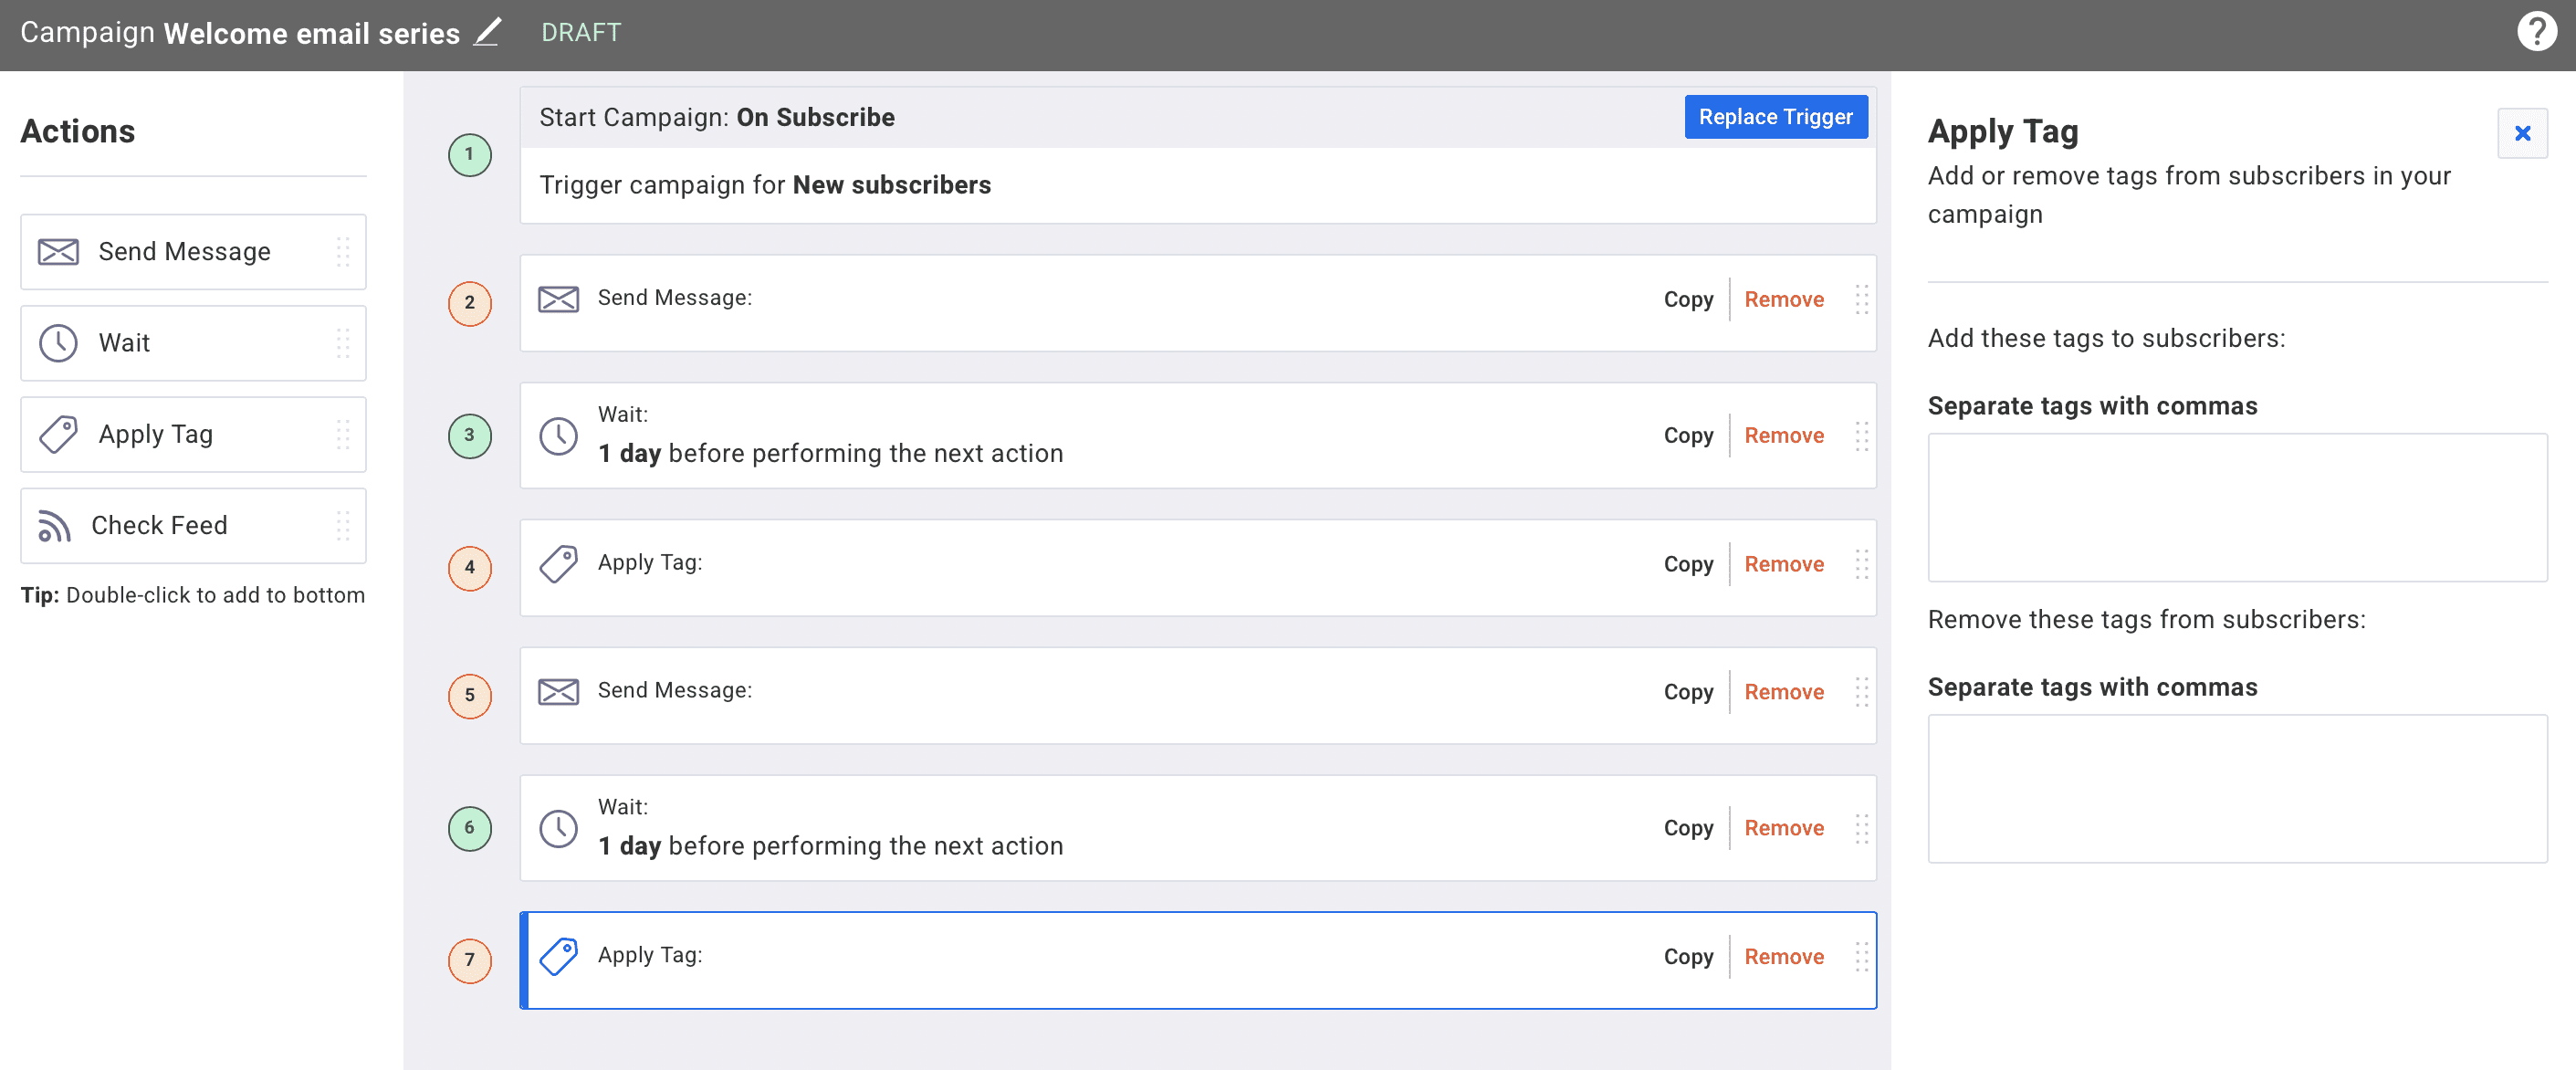Remove step 2 Send Message
The image size is (2576, 1070).
pos(1784,299)
